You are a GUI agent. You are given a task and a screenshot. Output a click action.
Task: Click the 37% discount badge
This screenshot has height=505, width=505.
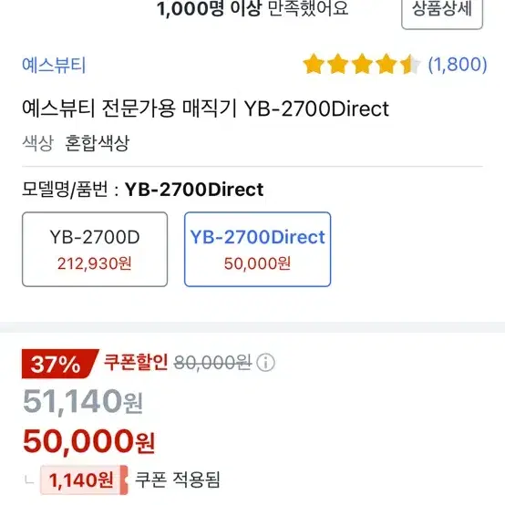[x=60, y=364]
